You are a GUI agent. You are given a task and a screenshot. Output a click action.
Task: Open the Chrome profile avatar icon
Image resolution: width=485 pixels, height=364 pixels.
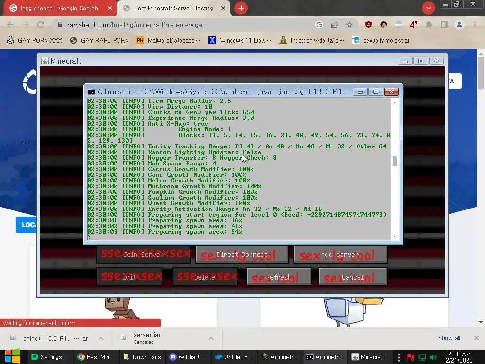(459, 25)
